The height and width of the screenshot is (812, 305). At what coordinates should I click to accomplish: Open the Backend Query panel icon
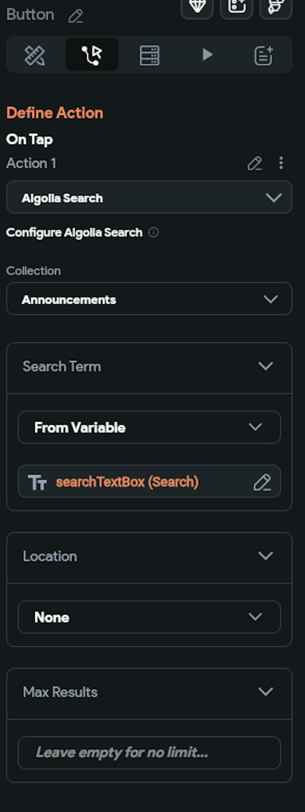coord(149,54)
